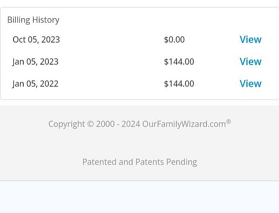Click the word Pending in the patents notice

(182, 162)
